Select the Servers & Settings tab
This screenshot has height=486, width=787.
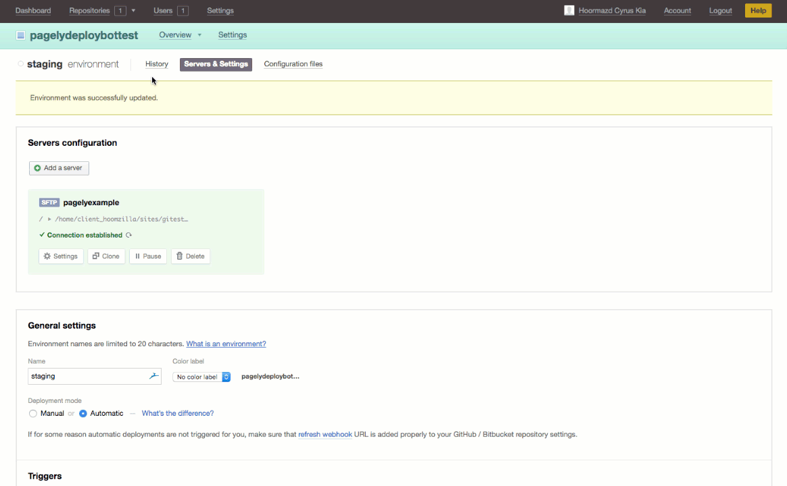tap(216, 64)
